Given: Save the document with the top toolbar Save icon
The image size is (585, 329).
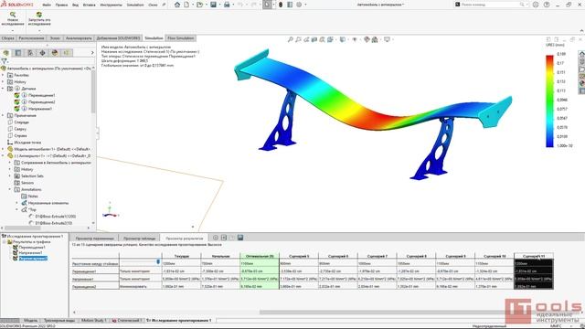Looking at the screenshot, I should click(213, 5).
